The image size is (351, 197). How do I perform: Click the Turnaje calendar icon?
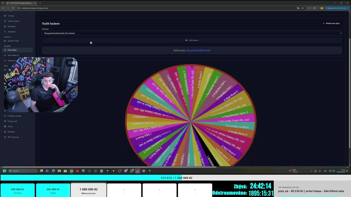click(5, 16)
